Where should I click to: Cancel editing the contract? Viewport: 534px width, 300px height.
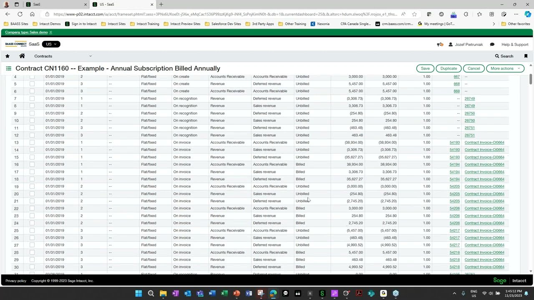[474, 68]
